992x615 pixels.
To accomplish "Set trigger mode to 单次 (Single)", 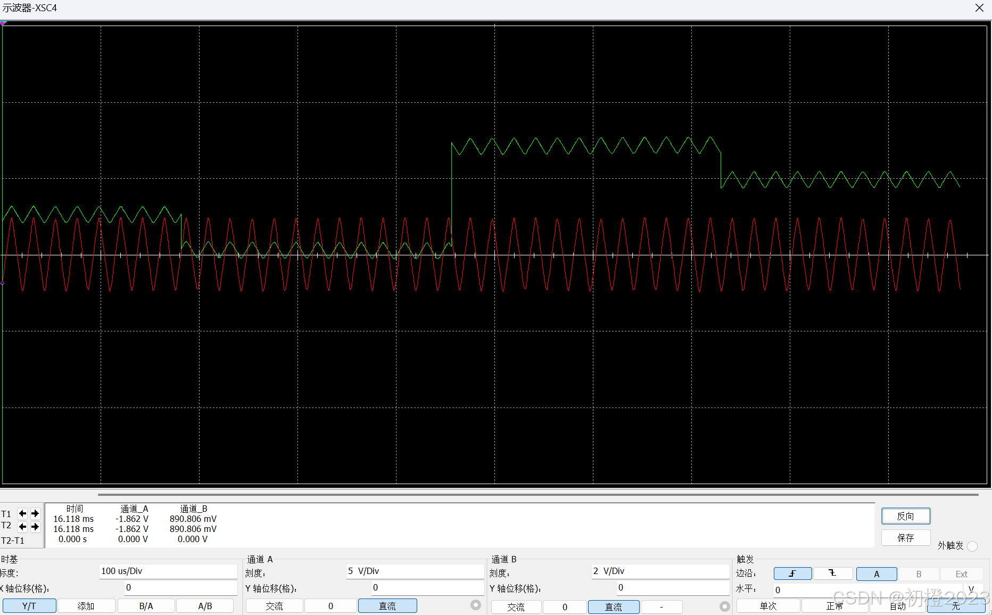I will coord(768,606).
